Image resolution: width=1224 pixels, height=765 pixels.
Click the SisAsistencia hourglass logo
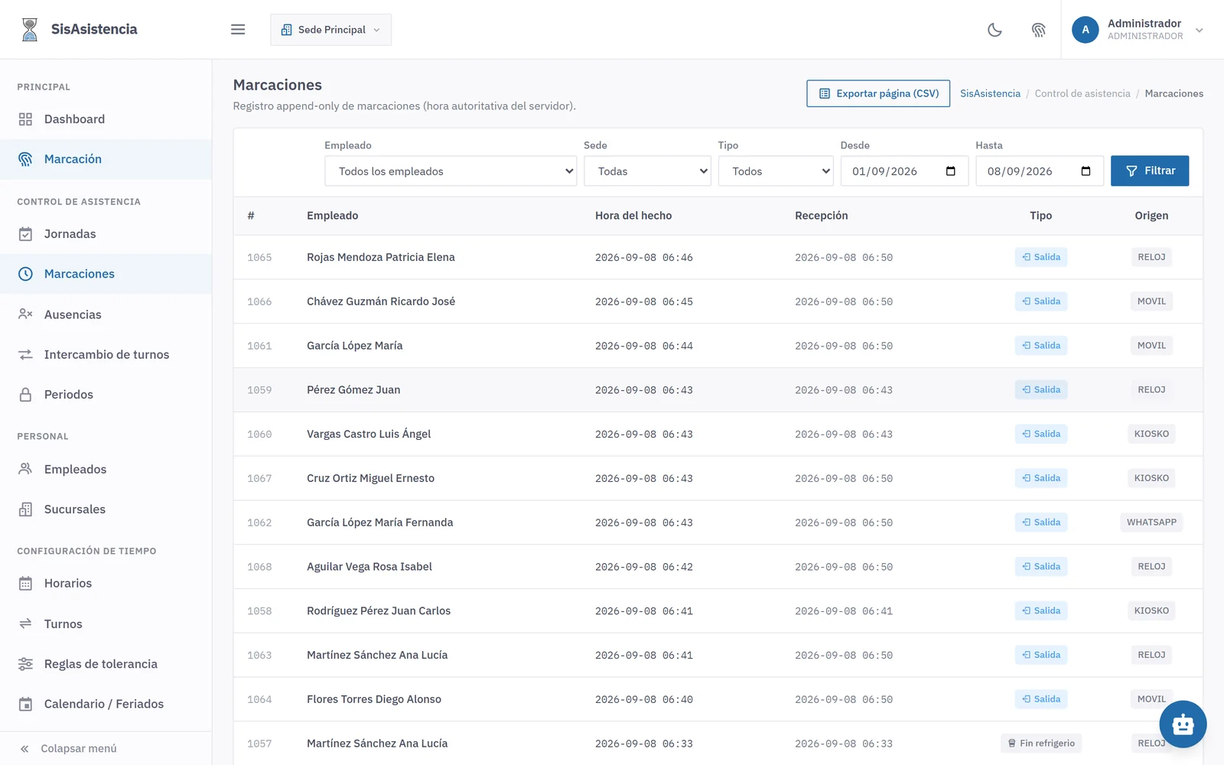tap(30, 29)
